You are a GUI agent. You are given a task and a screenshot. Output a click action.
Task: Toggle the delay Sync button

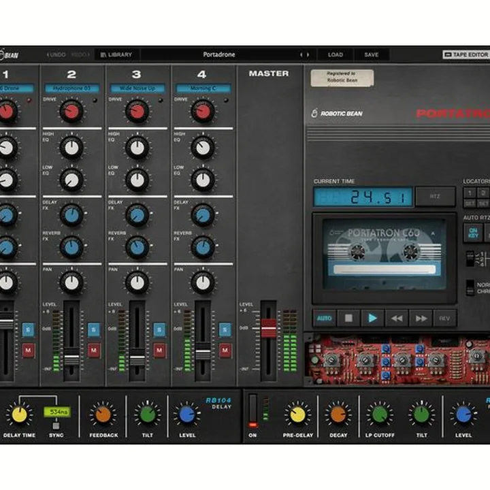point(56,425)
